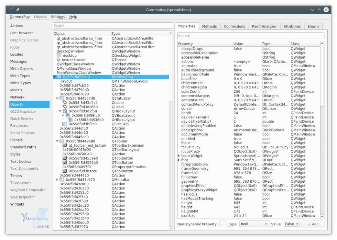Screen dimensions: 337x240
Task: Collapse the selected MainWindow tree node
Action: (x=54, y=77)
